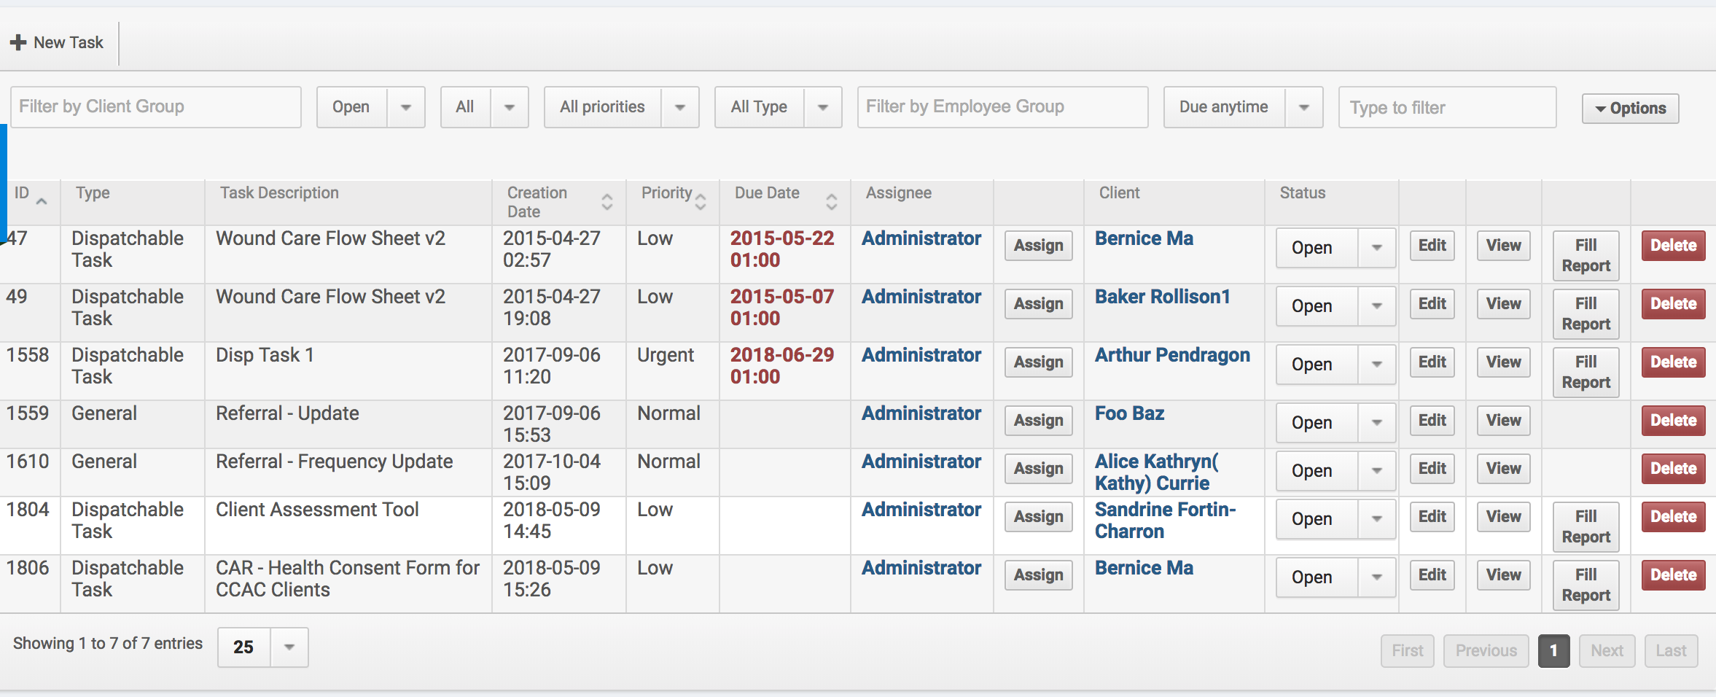The width and height of the screenshot is (1716, 697).
Task: Open the Options dropdown menu
Action: tap(1630, 109)
